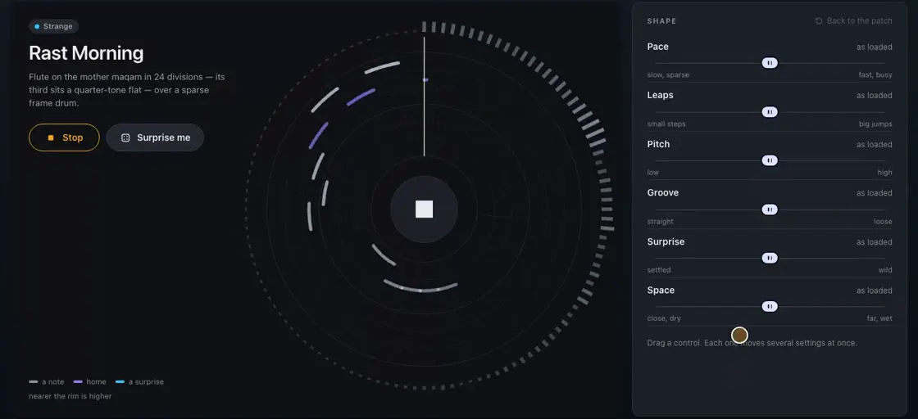Image resolution: width=918 pixels, height=419 pixels.
Task: Click the 'low' label under Pitch
Action: [x=652, y=173]
